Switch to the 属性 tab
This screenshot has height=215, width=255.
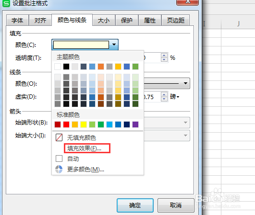click(150, 20)
